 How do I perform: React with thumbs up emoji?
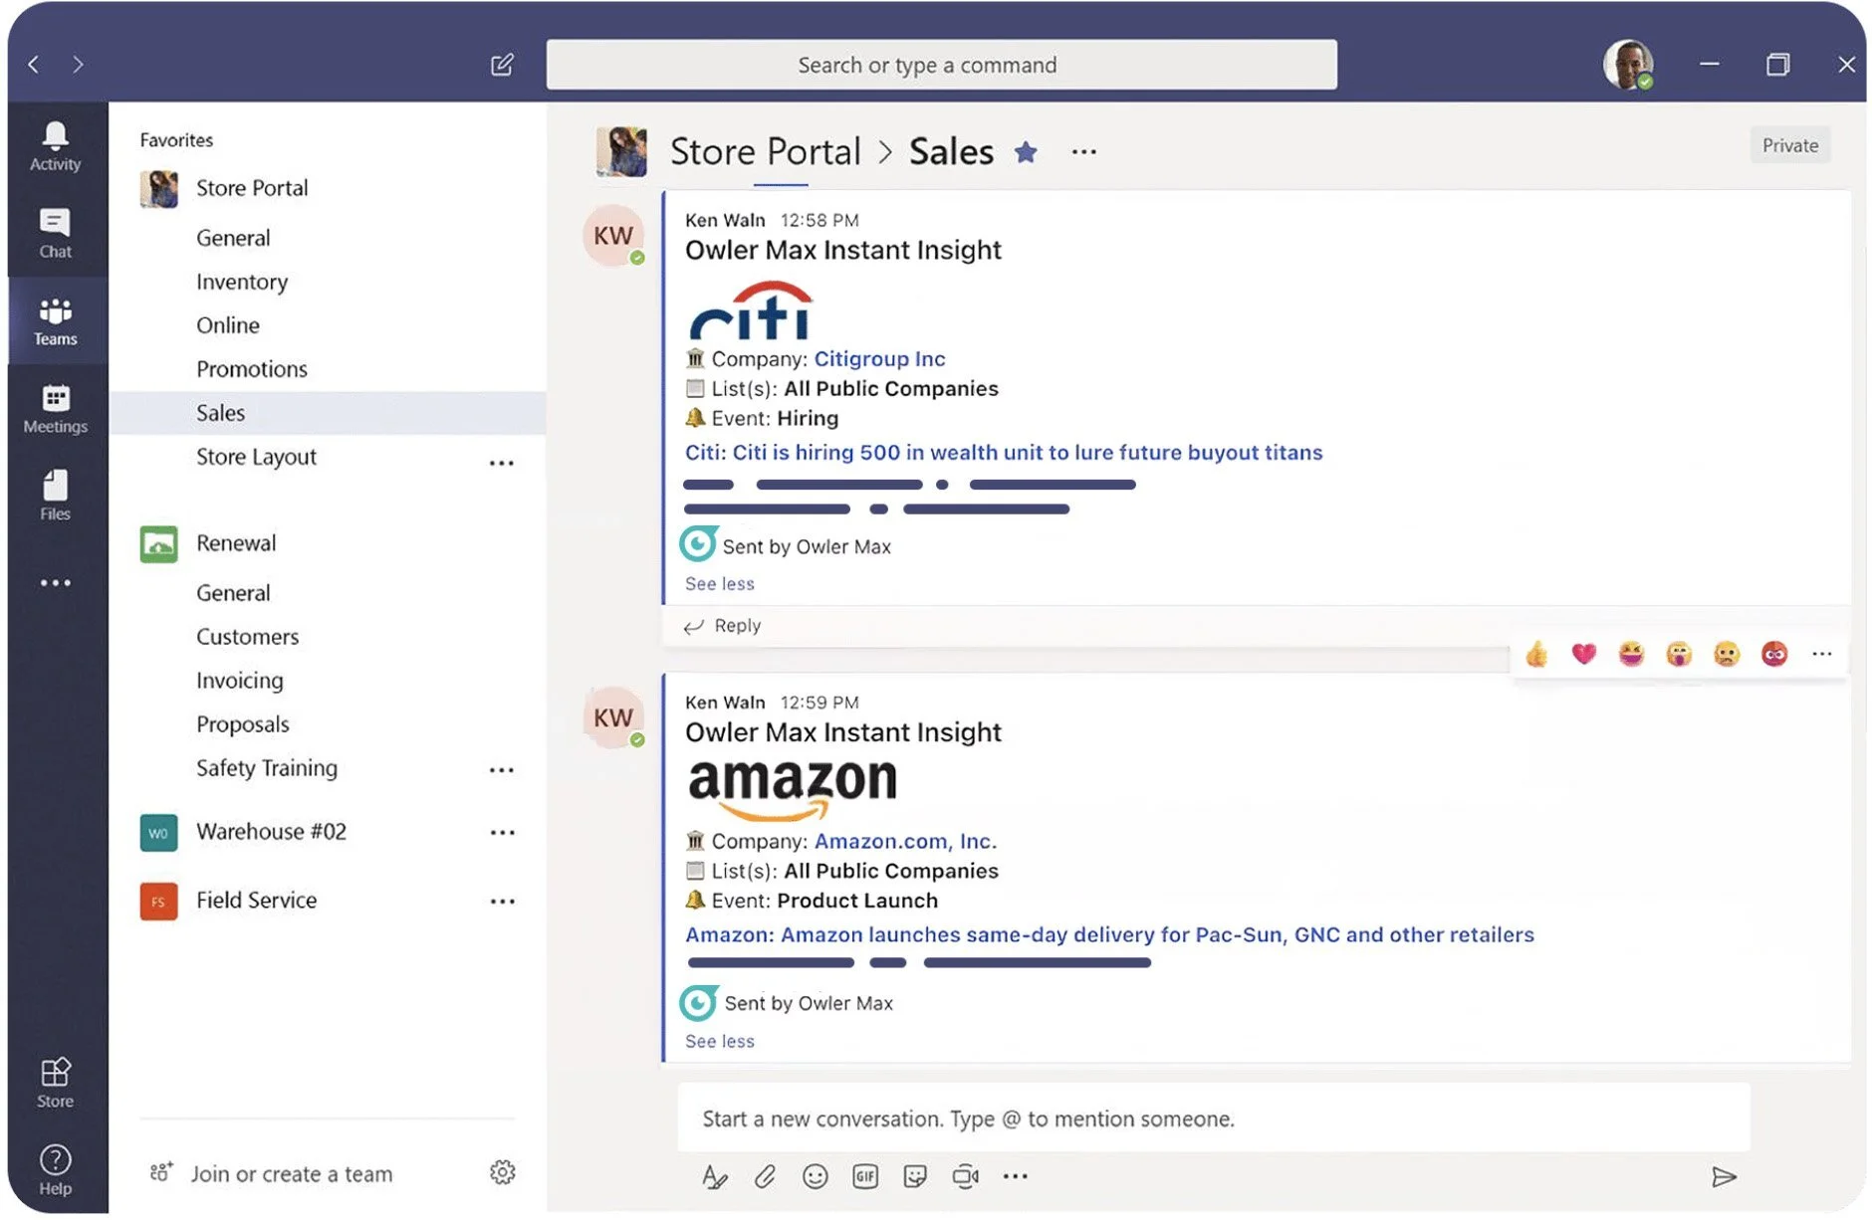1536,654
